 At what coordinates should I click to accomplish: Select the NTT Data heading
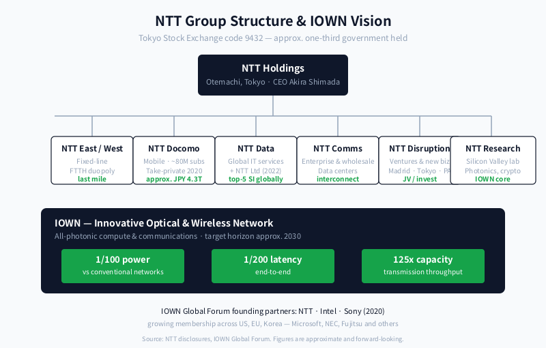click(256, 149)
